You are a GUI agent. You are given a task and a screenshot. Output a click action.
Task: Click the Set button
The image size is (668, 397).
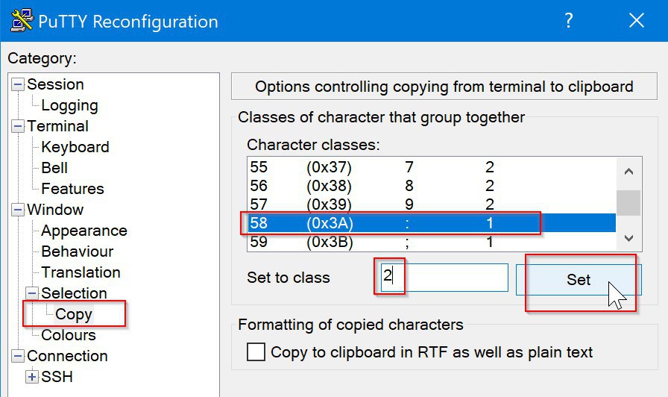pos(579,280)
